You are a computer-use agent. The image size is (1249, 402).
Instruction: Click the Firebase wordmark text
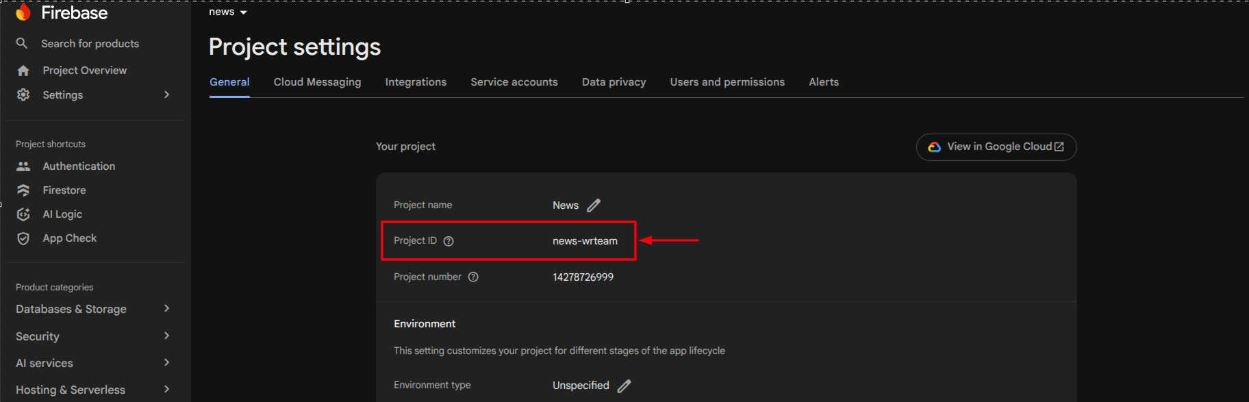pos(74,12)
